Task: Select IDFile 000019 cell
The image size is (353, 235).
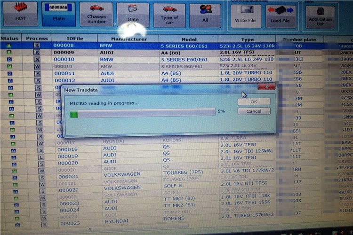Action: pos(68,157)
